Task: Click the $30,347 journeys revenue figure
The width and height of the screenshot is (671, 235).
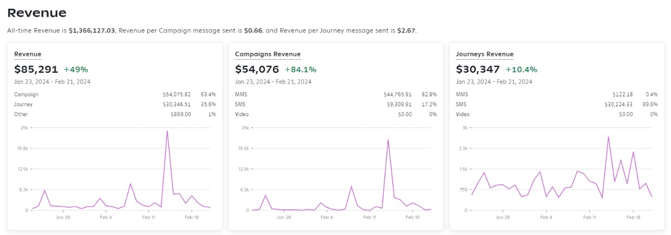Action: point(478,69)
